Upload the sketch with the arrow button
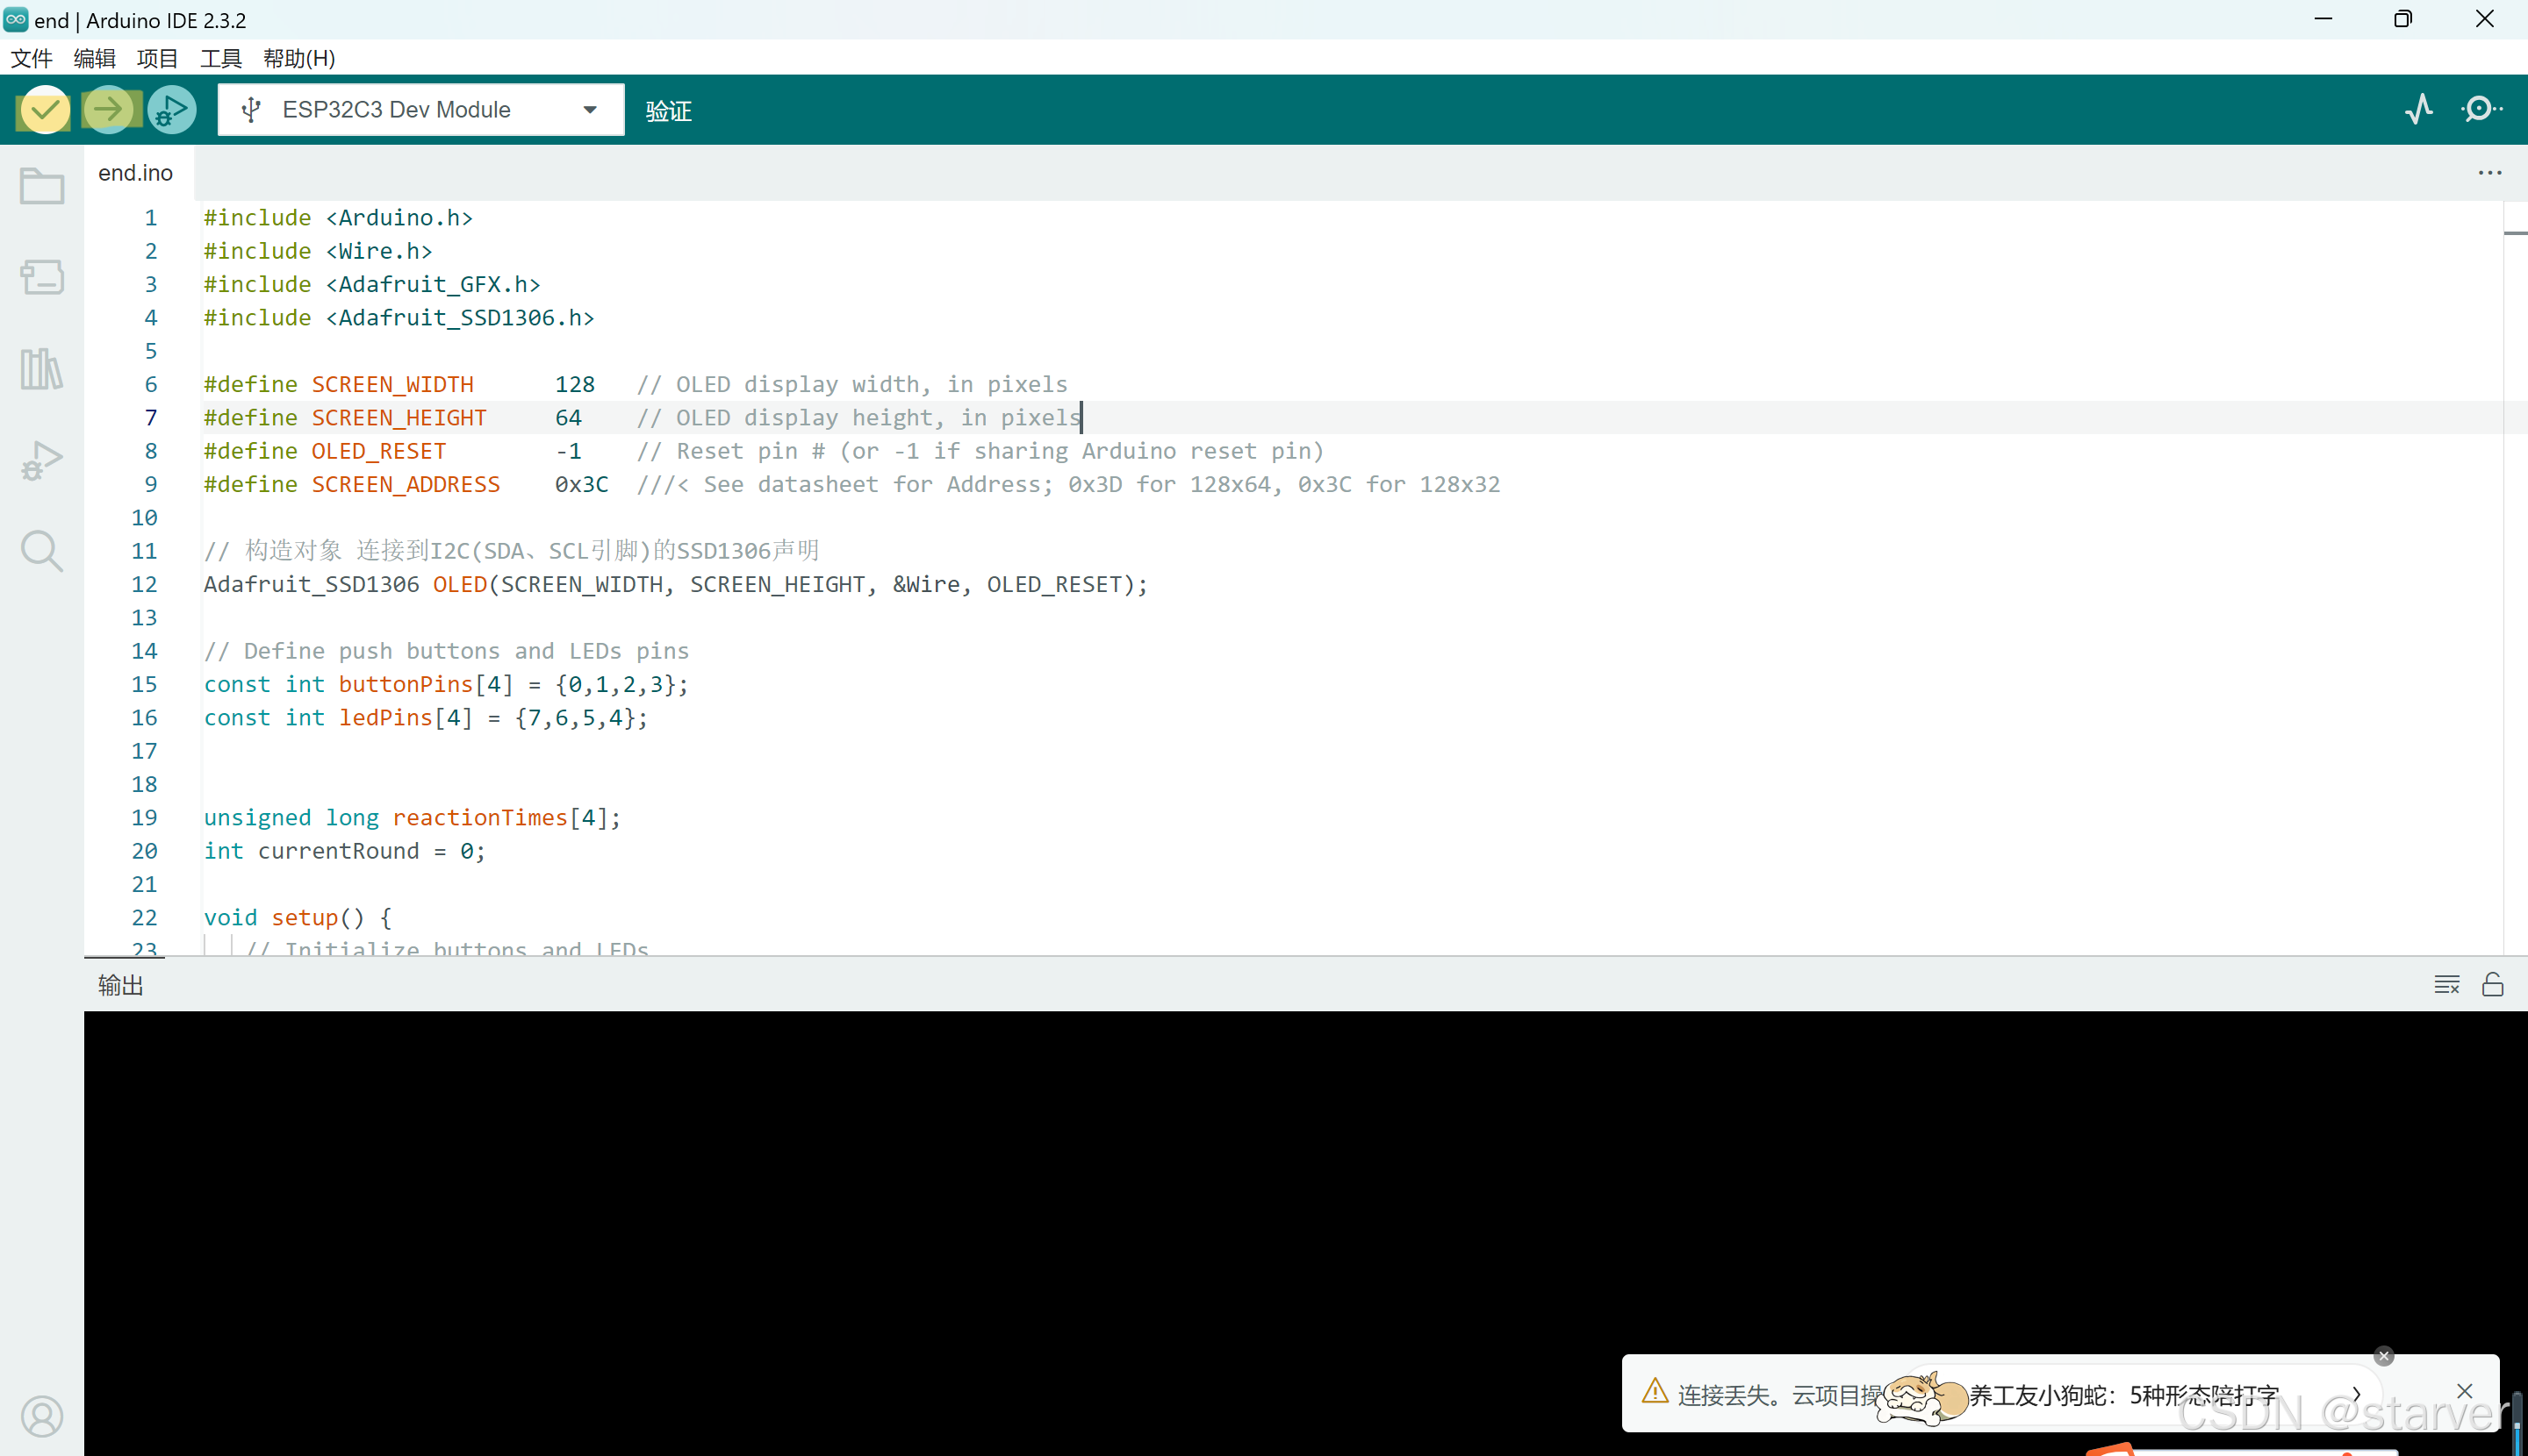This screenshot has height=1456, width=2528. [108, 109]
